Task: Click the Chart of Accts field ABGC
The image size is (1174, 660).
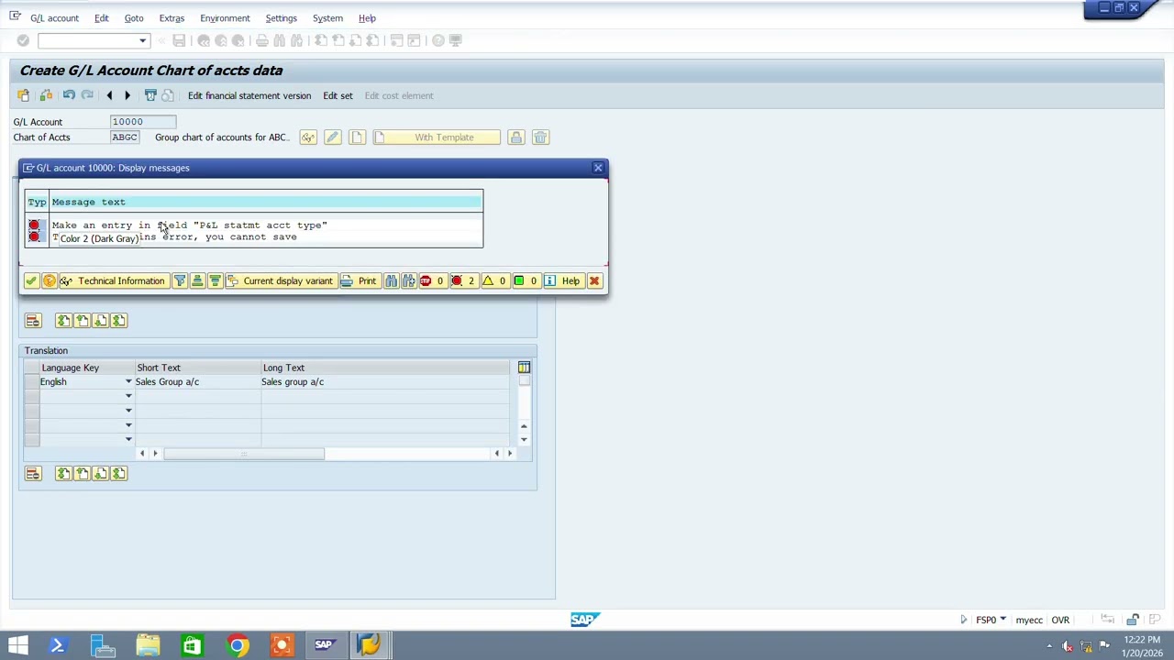Action: pos(125,137)
